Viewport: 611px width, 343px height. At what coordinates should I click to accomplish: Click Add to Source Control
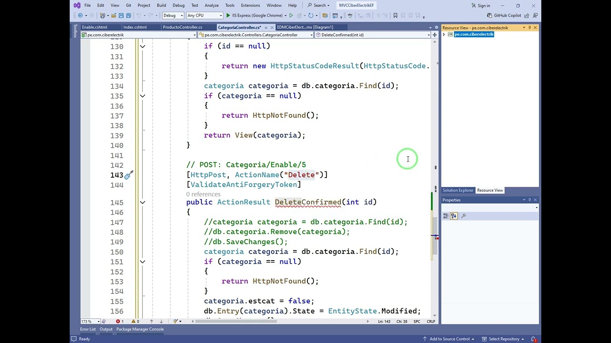449,339
